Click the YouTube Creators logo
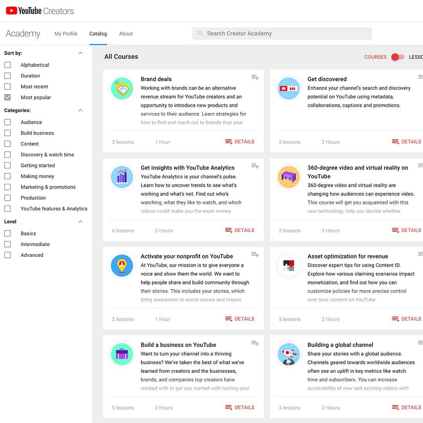The image size is (423, 423). click(40, 11)
